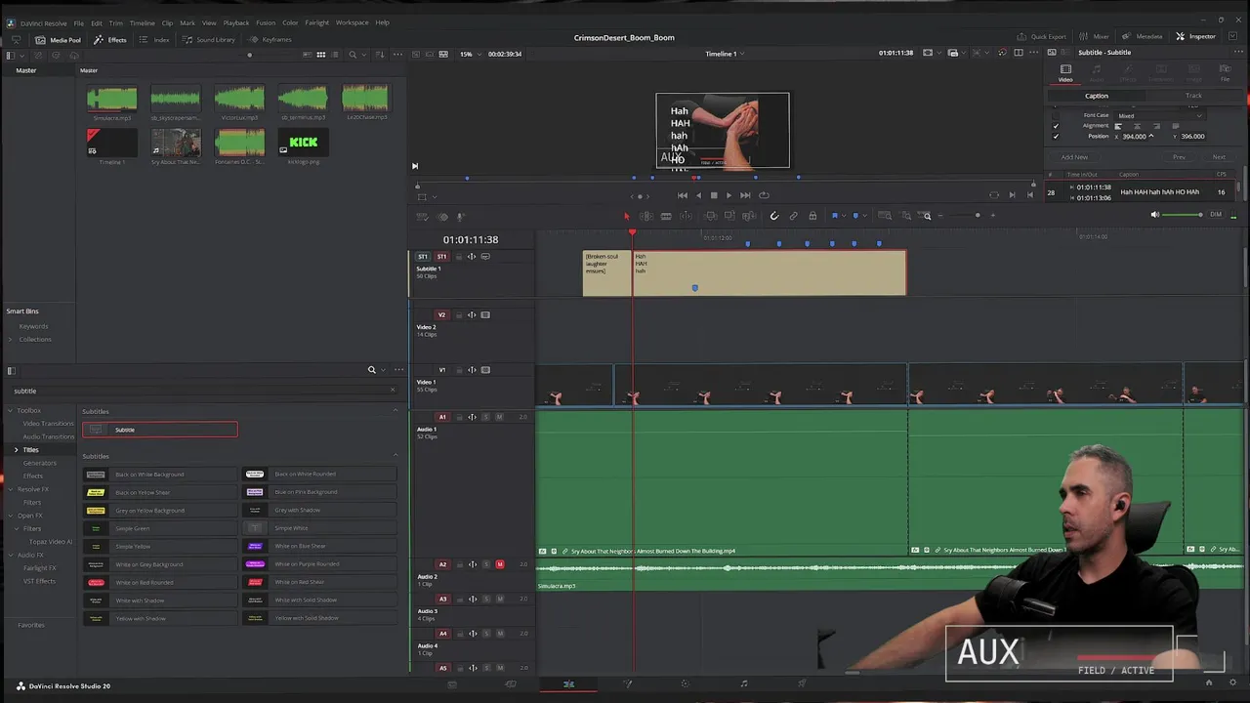
Task: Adjust the monitor volume slider
Action: point(1184,215)
